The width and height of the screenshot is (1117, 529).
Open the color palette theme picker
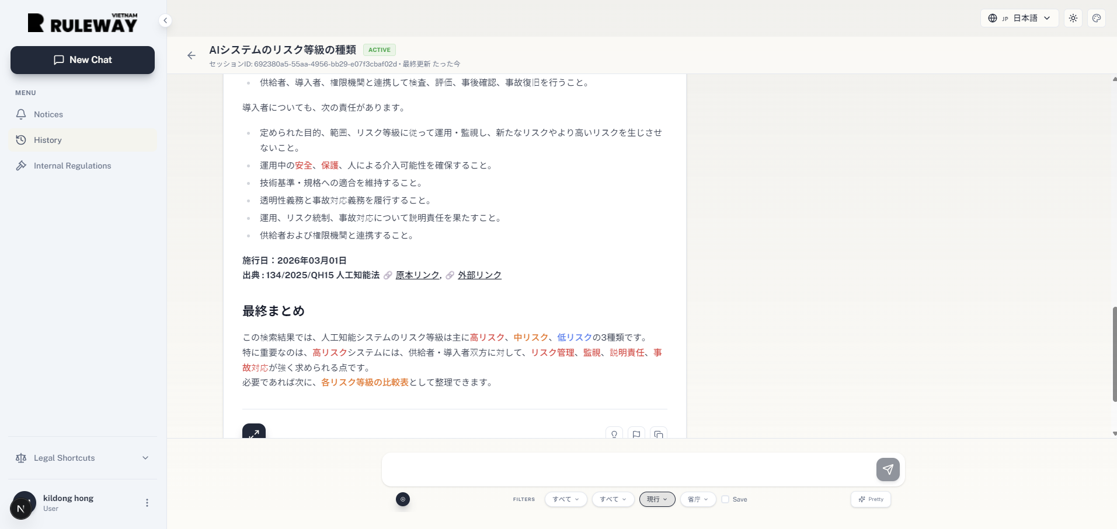pos(1097,18)
